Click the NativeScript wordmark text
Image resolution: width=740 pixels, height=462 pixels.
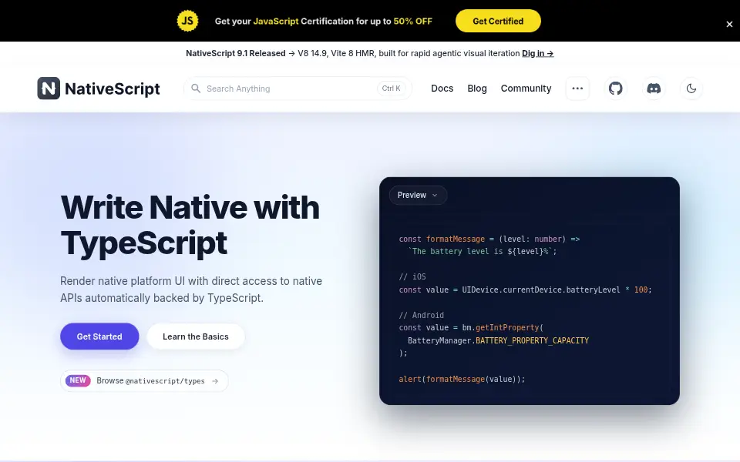113,89
